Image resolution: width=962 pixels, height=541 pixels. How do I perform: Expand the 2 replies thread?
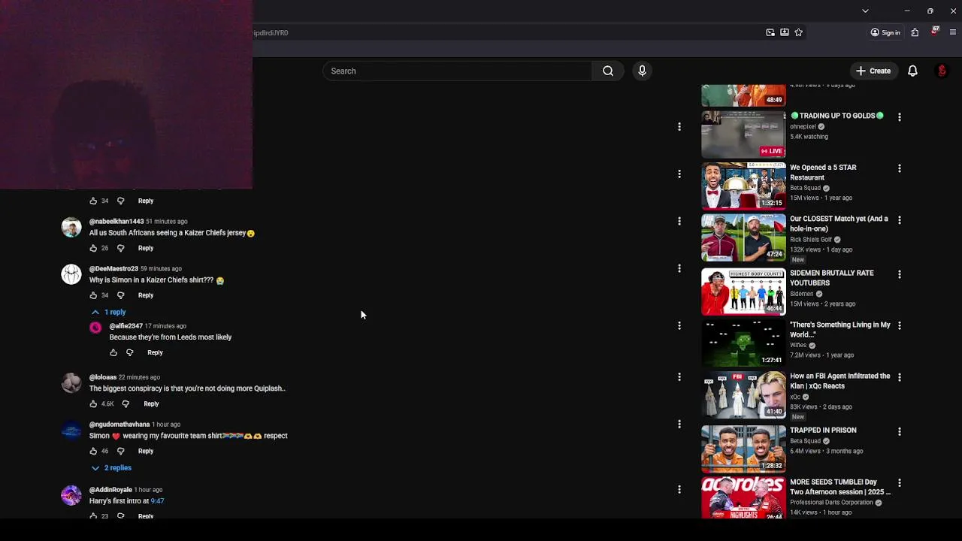pos(111,467)
